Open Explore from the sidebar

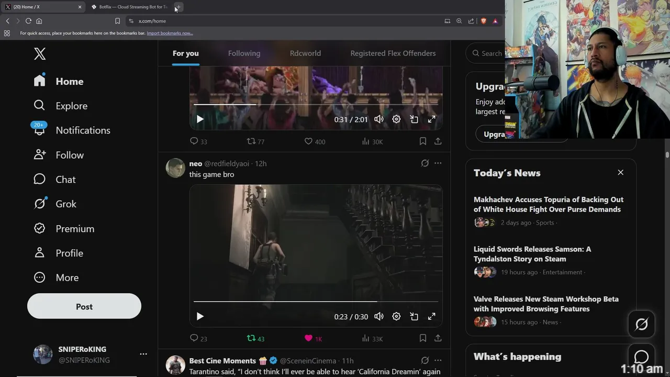(60, 106)
